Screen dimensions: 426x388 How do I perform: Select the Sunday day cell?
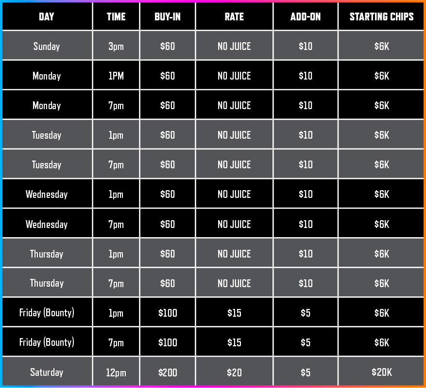[47, 46]
